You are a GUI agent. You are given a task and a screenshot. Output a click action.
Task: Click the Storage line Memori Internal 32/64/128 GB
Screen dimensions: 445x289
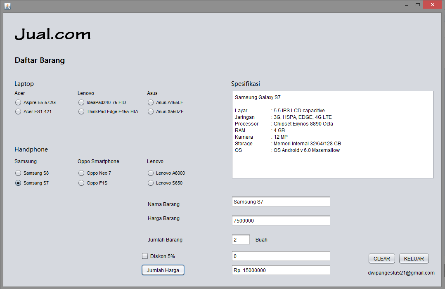tap(288, 144)
